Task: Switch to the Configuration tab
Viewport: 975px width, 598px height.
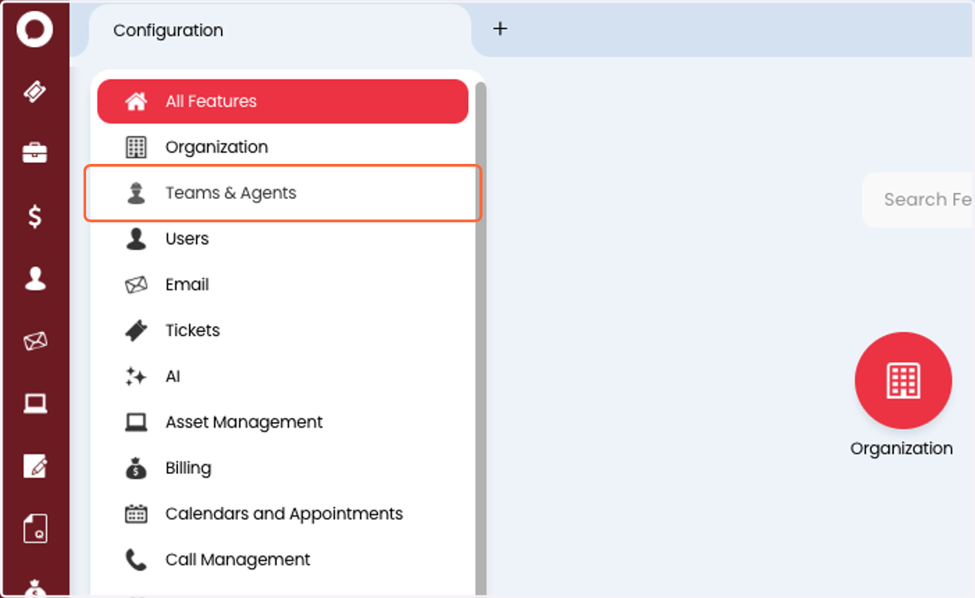Action: [279, 31]
